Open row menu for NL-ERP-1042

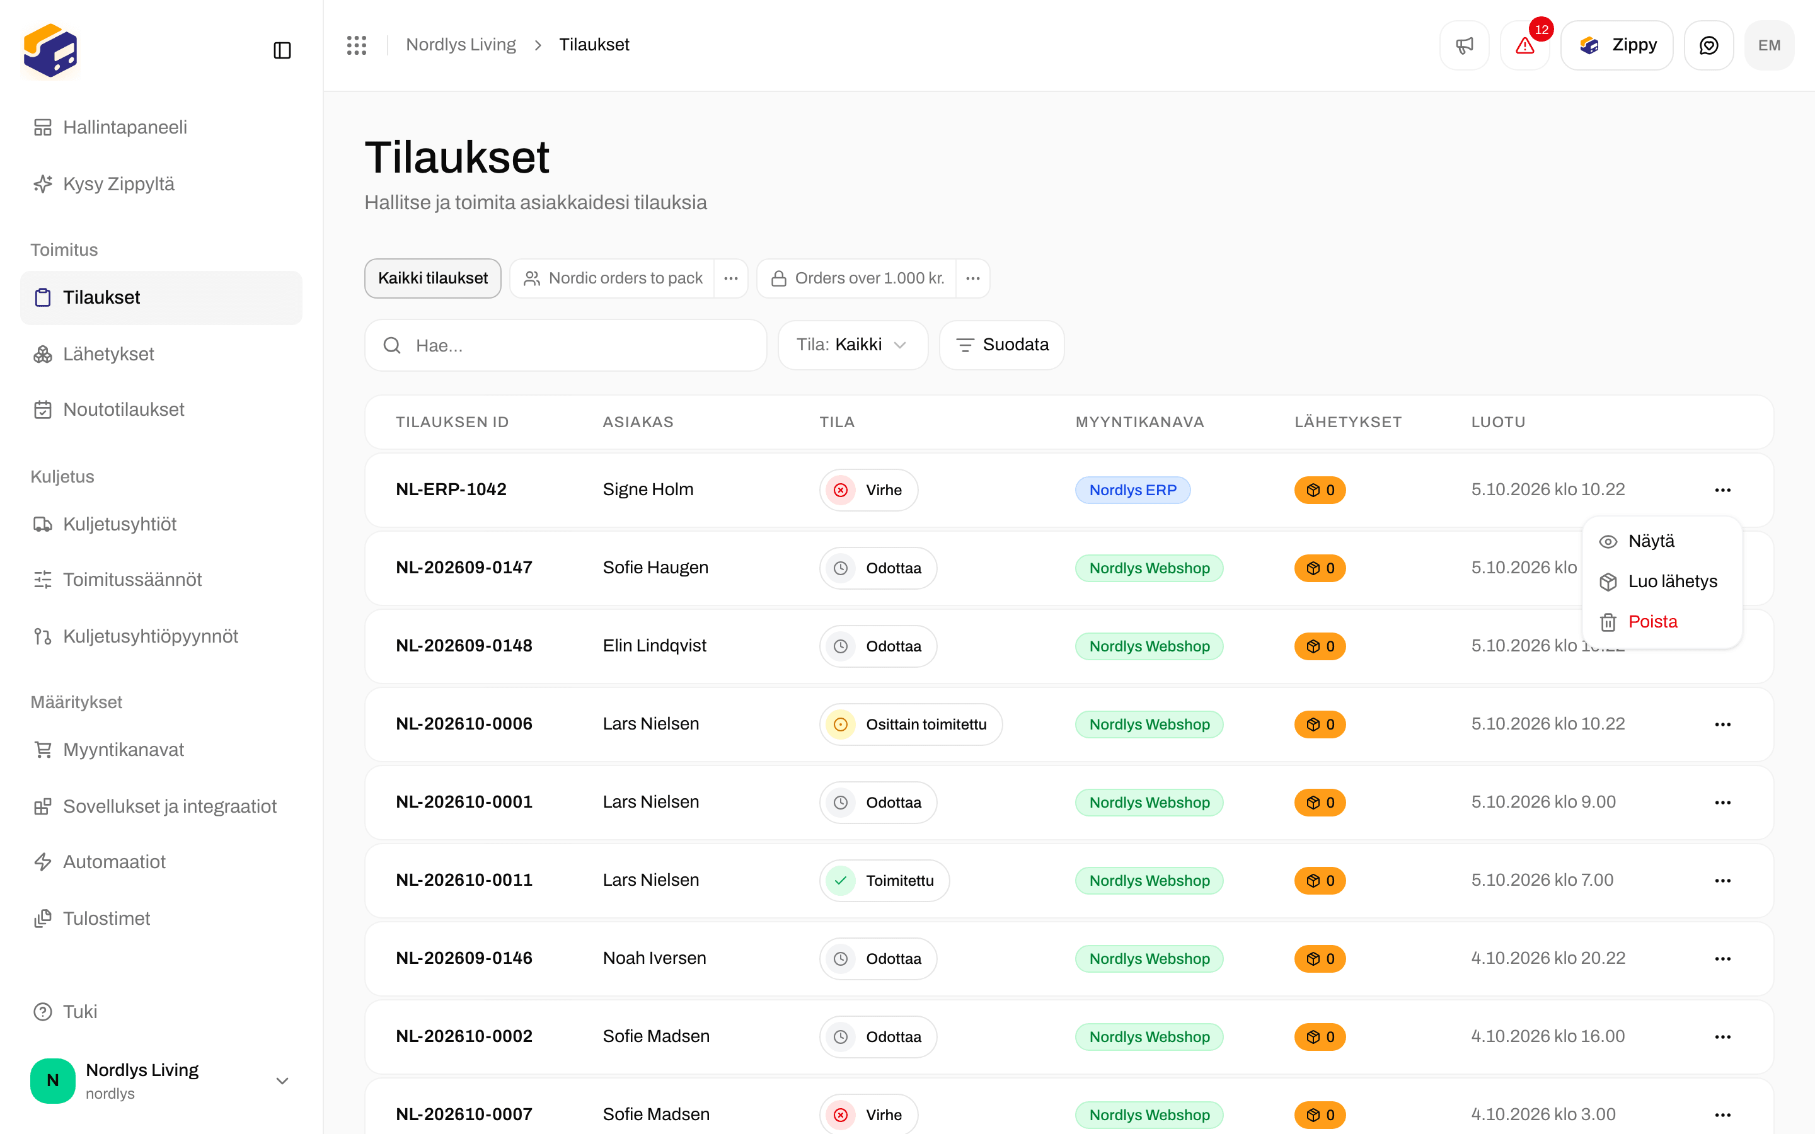1723,490
